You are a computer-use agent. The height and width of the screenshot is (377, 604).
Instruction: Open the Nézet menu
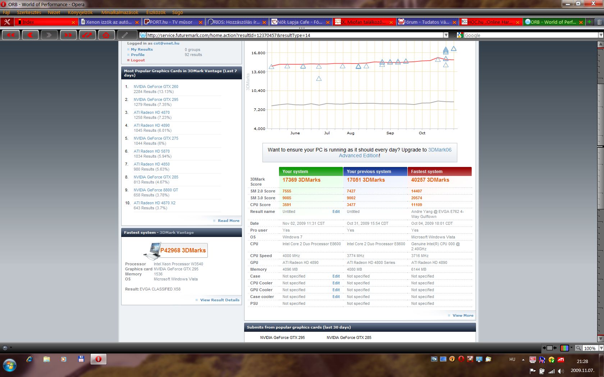pos(54,12)
